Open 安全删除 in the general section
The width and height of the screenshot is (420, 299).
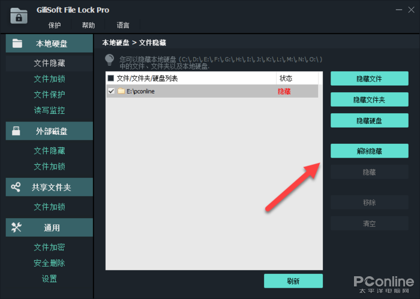tap(49, 263)
